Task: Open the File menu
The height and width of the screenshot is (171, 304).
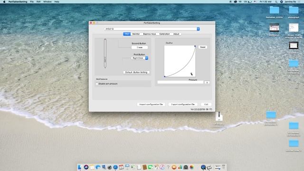Action: [x=32, y=2]
